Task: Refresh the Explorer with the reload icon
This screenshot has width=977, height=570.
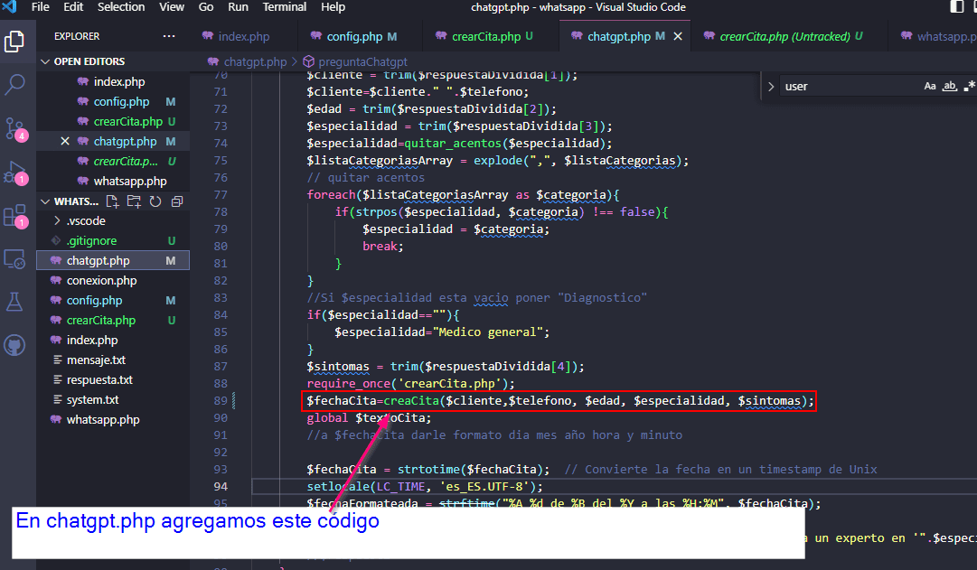Action: pyautogui.click(x=155, y=201)
